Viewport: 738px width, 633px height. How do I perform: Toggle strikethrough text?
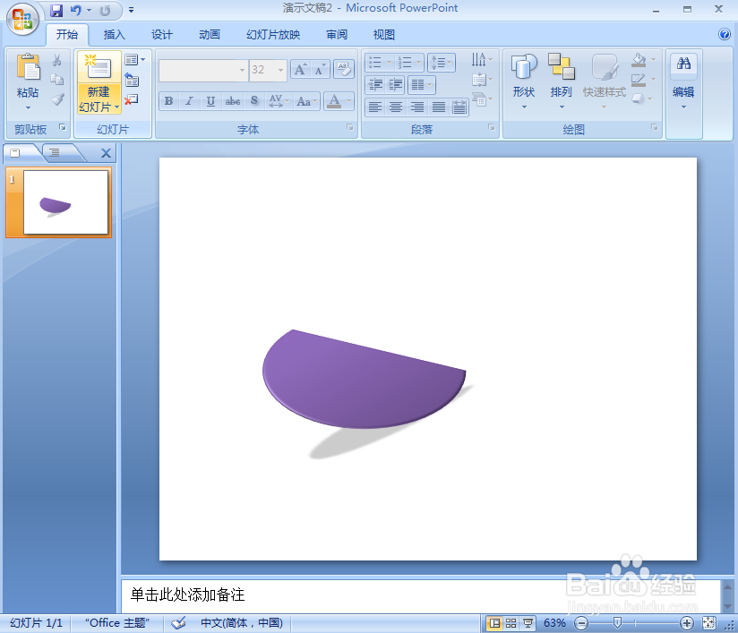tap(233, 100)
